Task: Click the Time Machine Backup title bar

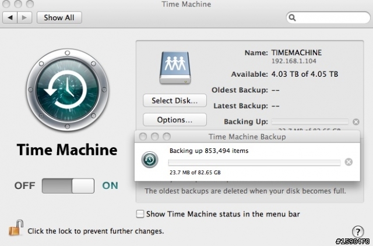Action: tap(247, 137)
